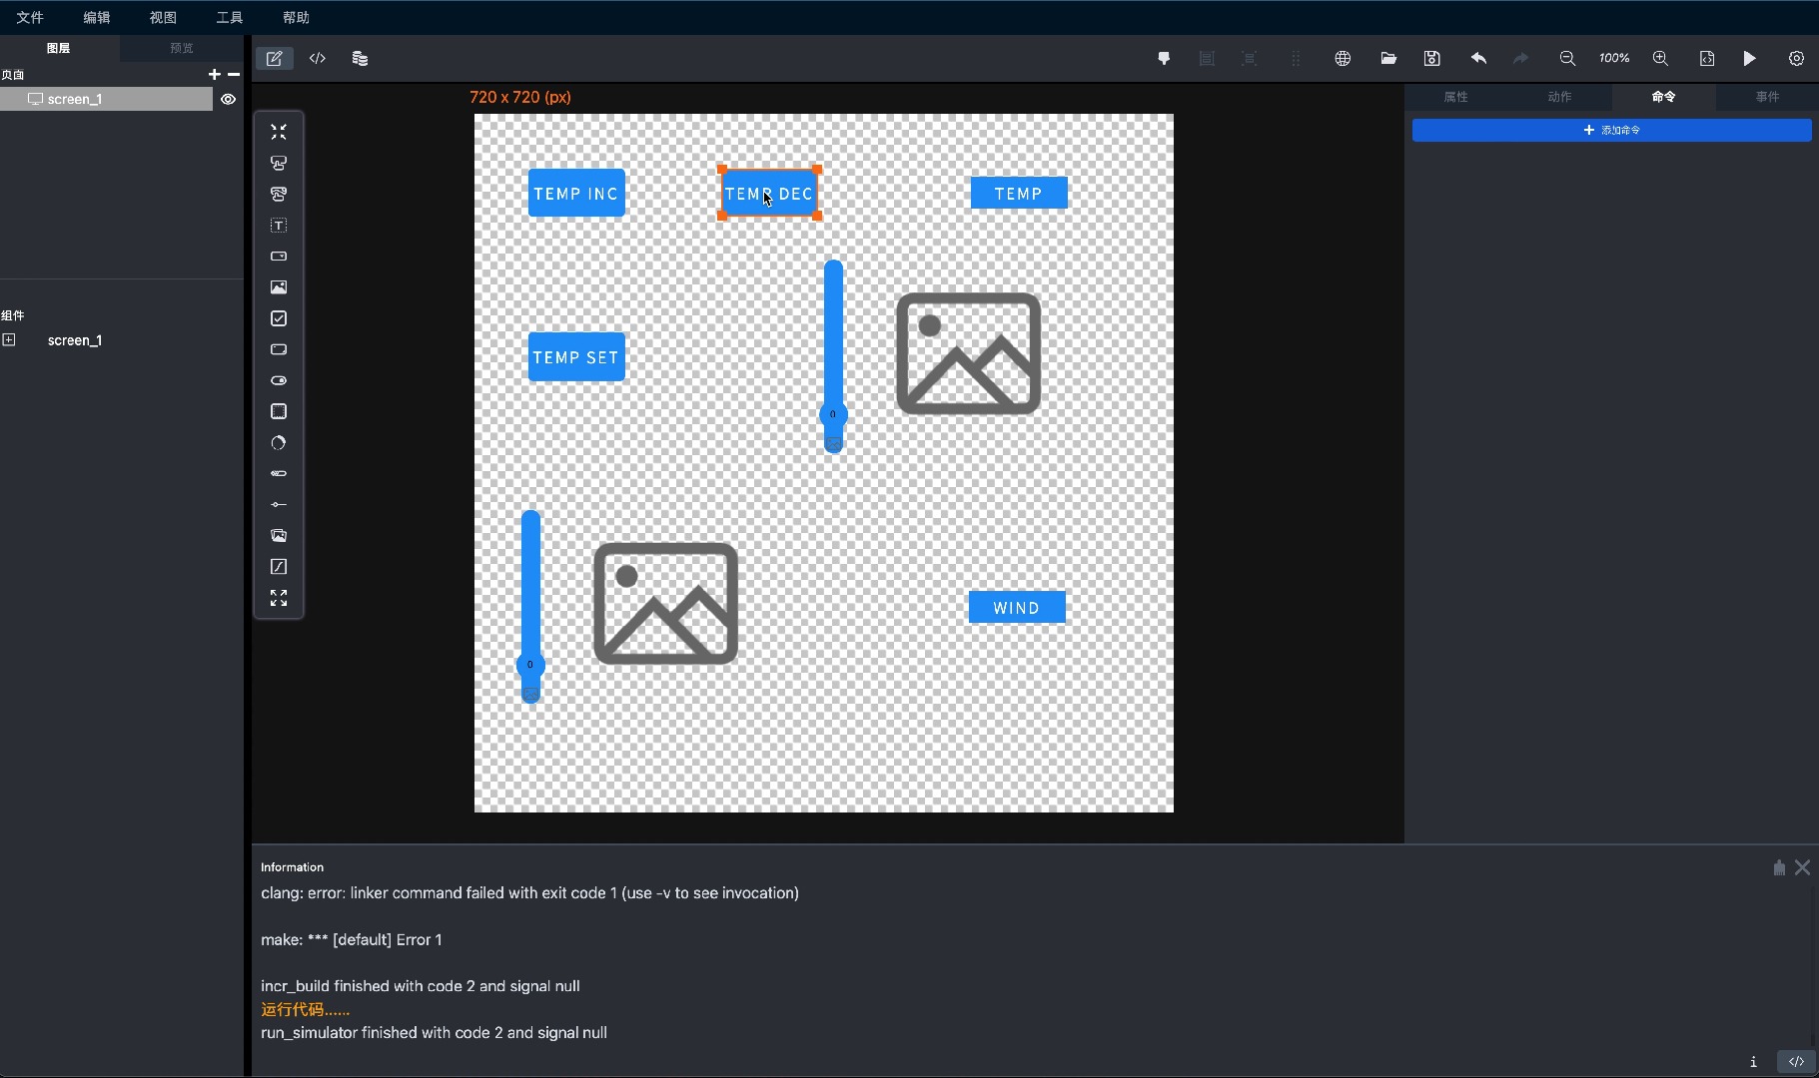Pick the arc widget from palette
The image size is (1819, 1078).
(x=279, y=443)
